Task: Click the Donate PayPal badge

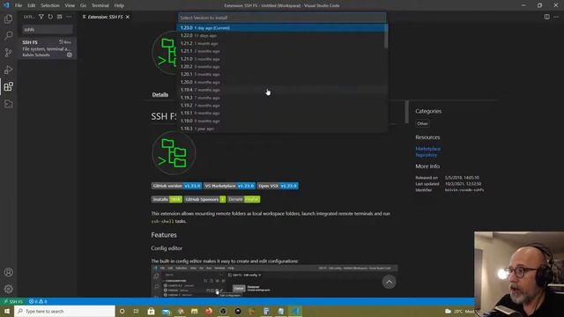Action: point(243,199)
